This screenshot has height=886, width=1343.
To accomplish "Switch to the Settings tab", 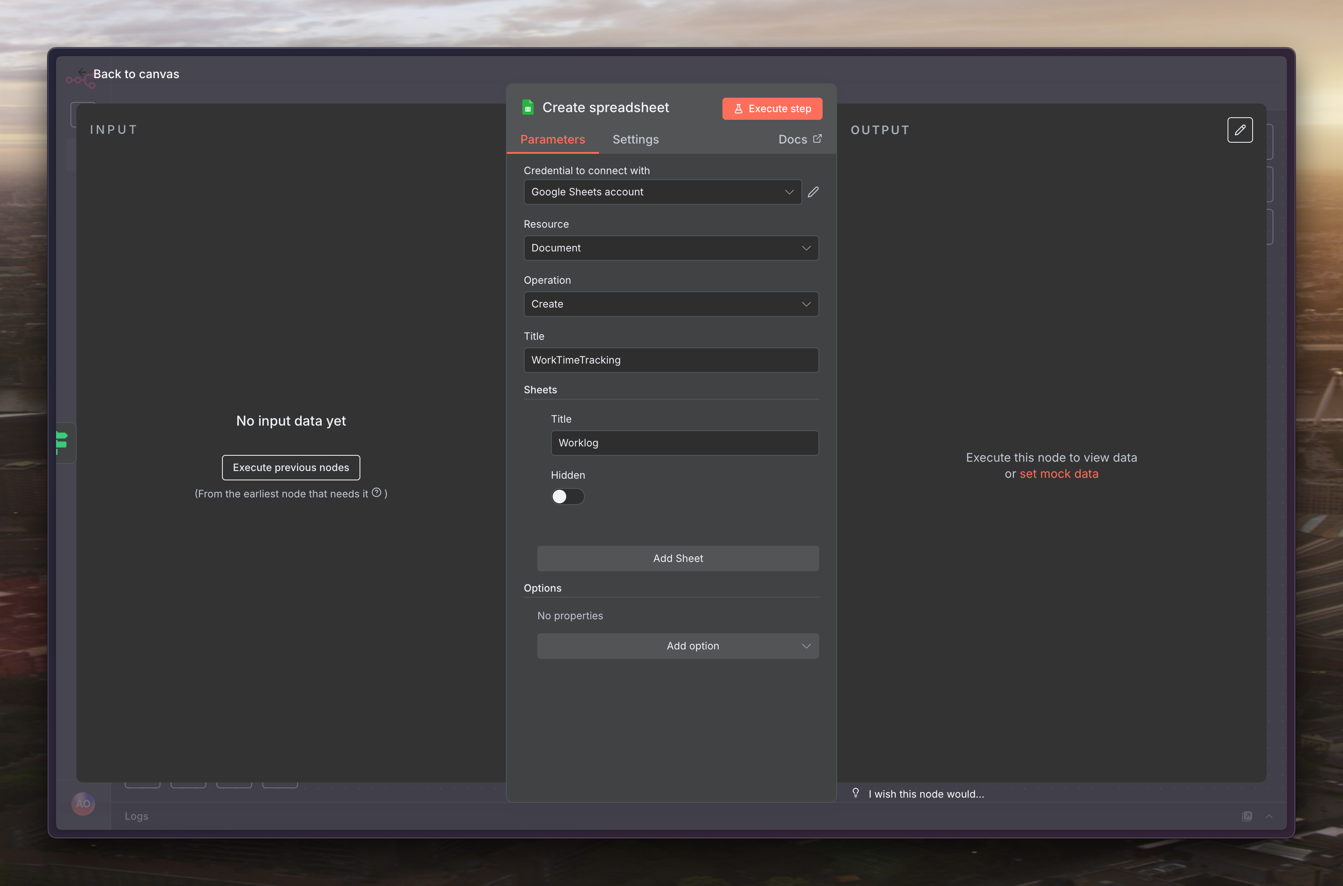I will 635,140.
